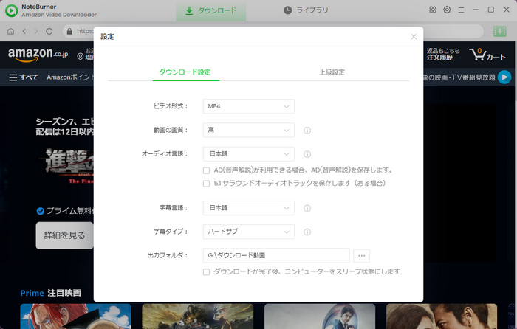The height and width of the screenshot is (329, 517).
Task: Click the amazon.co.jp logo
Action: [38, 55]
